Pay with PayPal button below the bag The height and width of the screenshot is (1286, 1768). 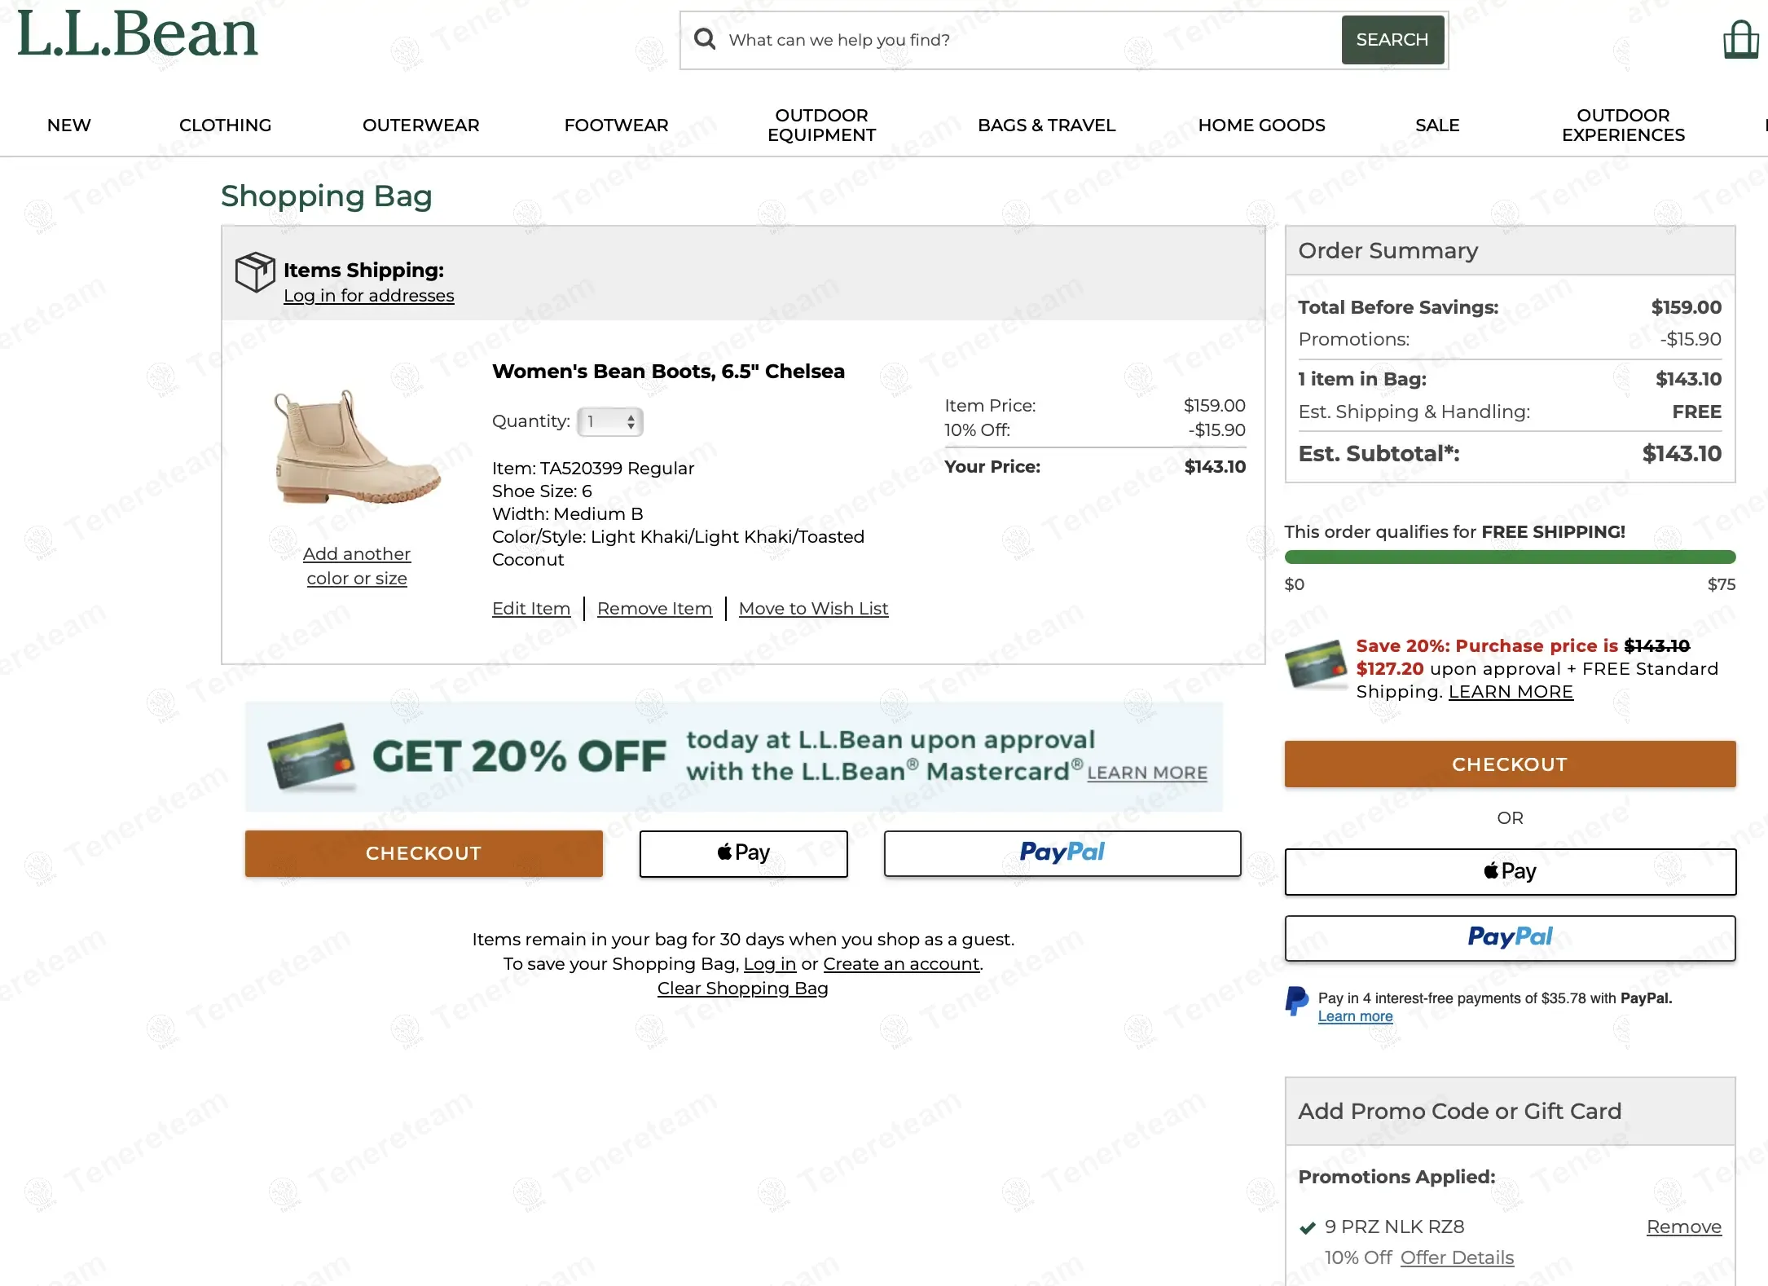click(1062, 853)
